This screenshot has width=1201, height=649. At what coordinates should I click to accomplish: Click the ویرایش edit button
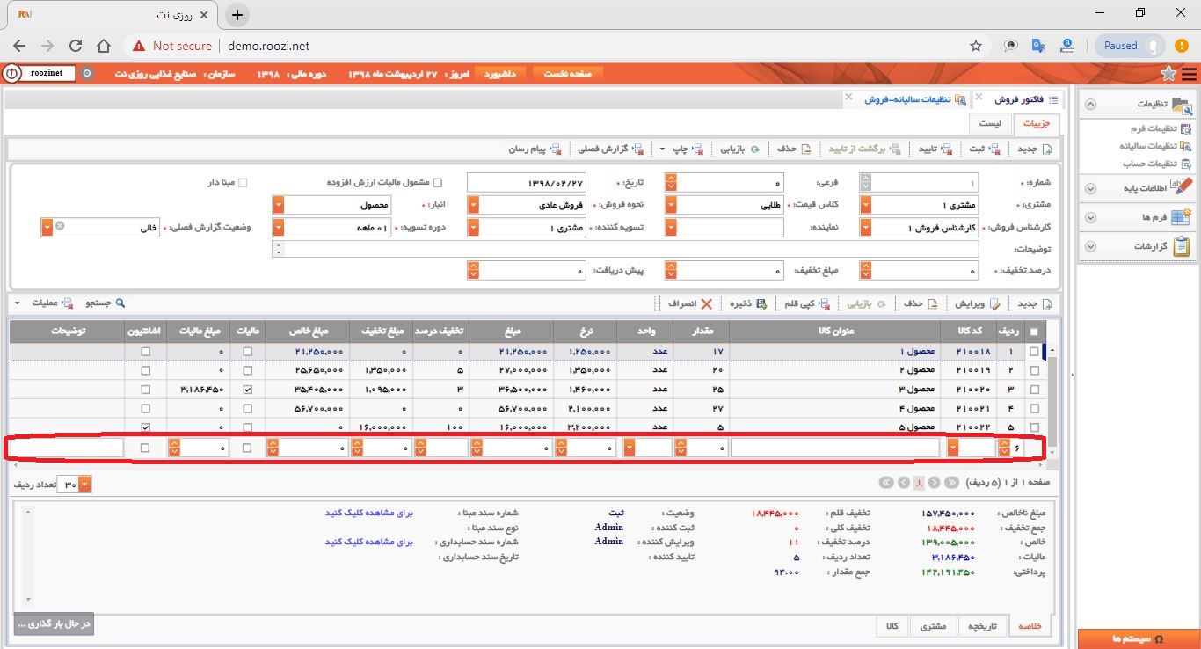[x=976, y=303]
